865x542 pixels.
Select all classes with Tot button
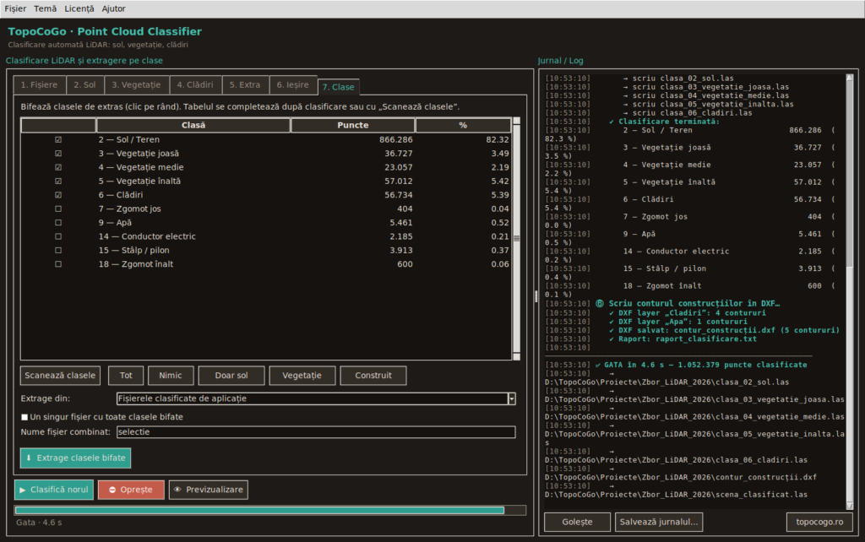pyautogui.click(x=126, y=376)
